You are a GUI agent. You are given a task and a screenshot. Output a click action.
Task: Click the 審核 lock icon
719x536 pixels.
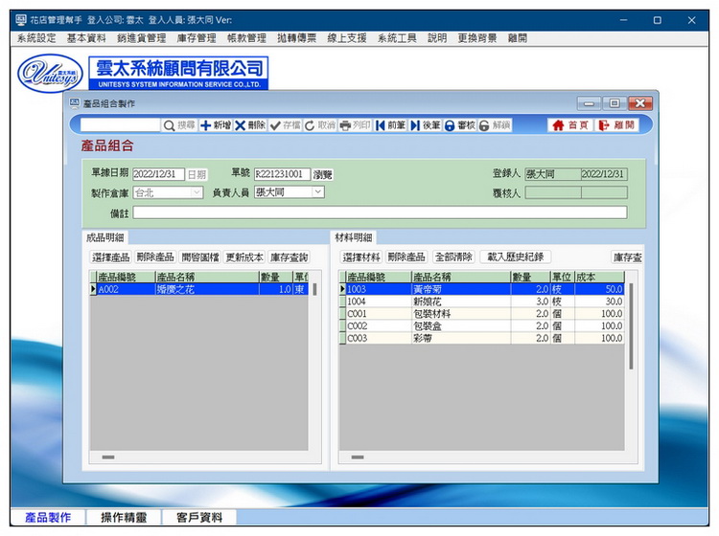pos(450,125)
